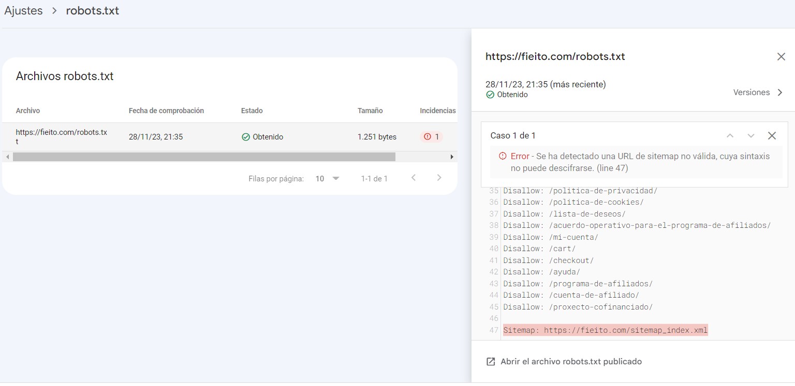Click robots.txt breadcrumb title

pos(93,11)
